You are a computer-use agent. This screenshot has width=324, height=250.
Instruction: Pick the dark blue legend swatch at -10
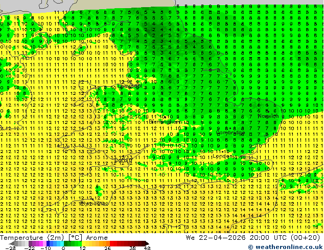pos(48,243)
